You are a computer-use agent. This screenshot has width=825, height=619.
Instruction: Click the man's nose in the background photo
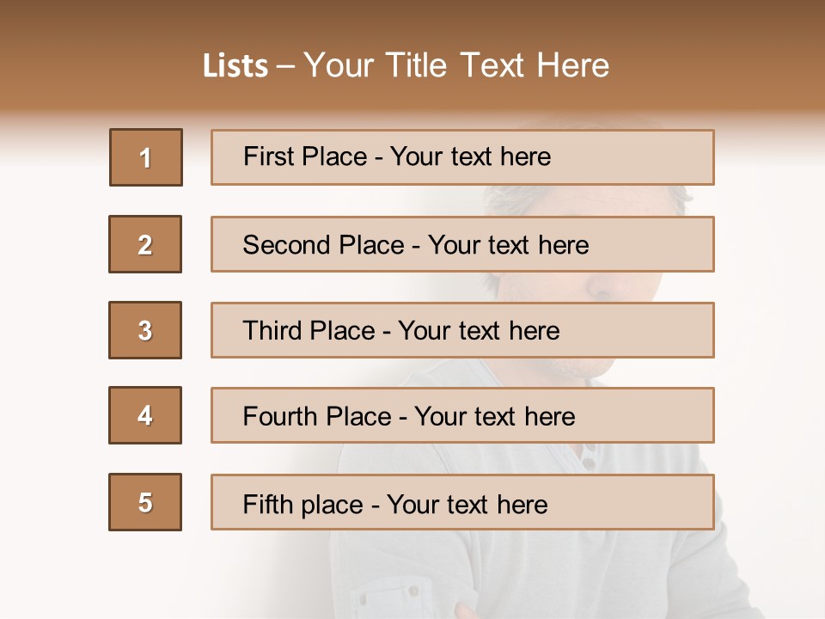point(613,286)
